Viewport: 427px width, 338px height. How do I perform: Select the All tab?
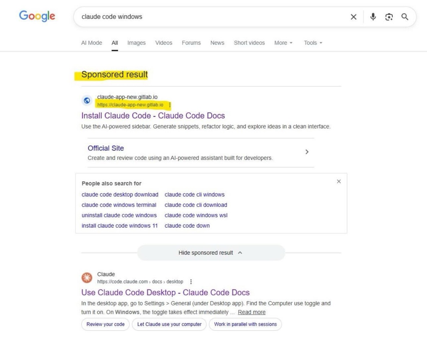point(115,43)
